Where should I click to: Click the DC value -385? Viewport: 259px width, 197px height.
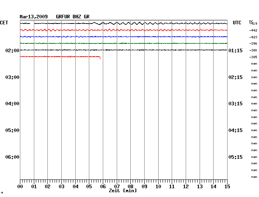253,57
